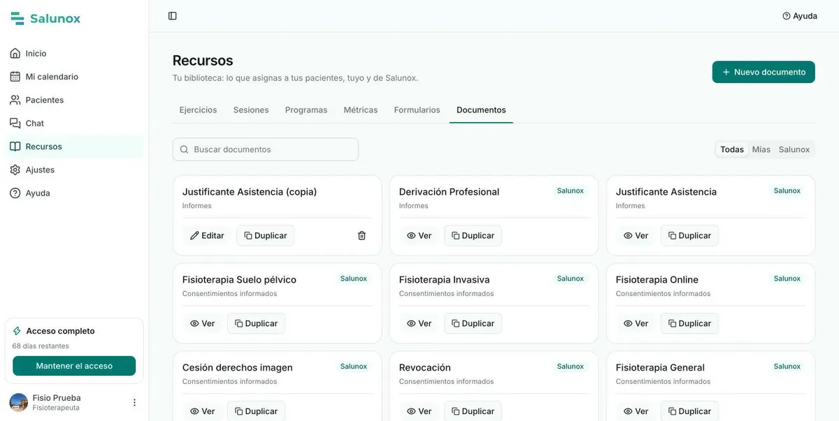
Task: Click the Cesión derechos imagen title
Action: (238, 368)
